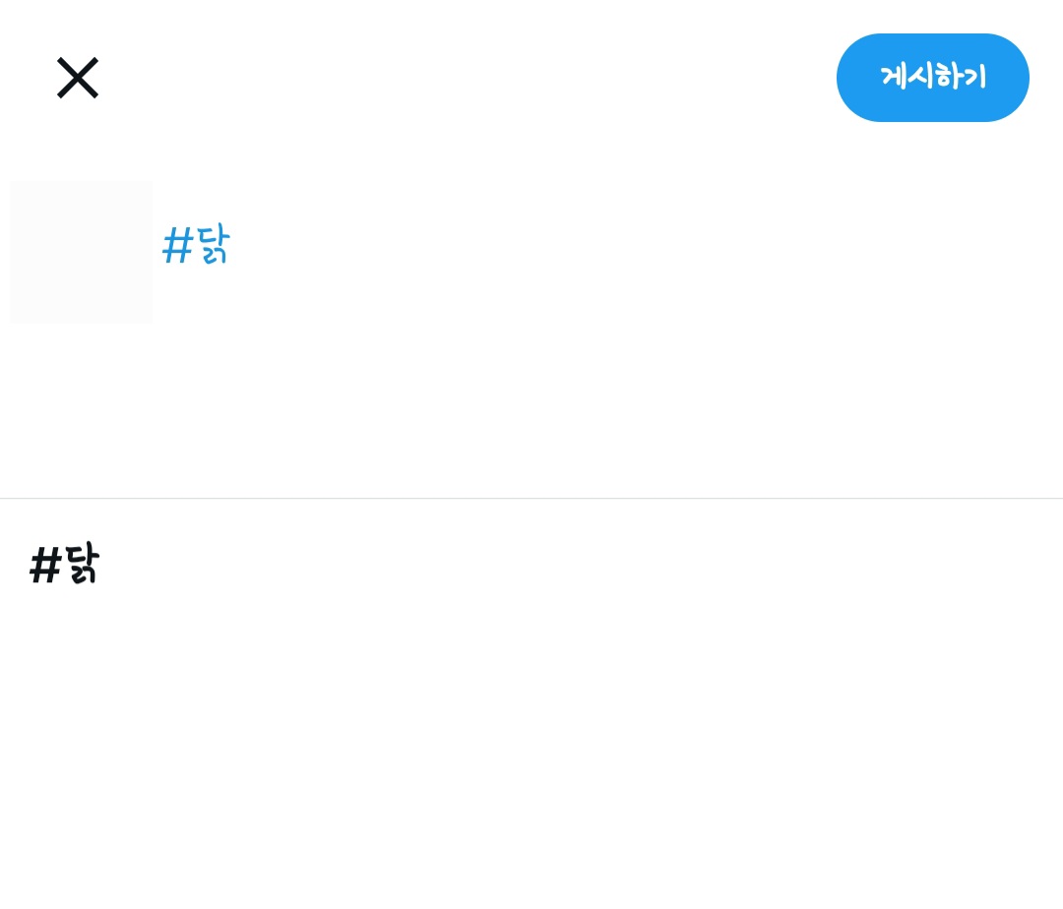Dismiss the post composer using the X
The width and height of the screenshot is (1063, 909).
(78, 78)
